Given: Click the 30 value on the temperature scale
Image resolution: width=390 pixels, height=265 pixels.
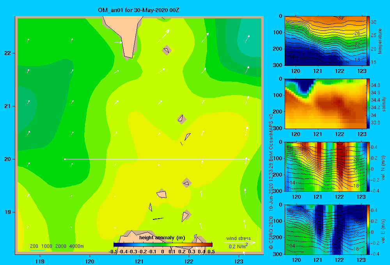Looking at the screenshot, I should (x=374, y=22).
